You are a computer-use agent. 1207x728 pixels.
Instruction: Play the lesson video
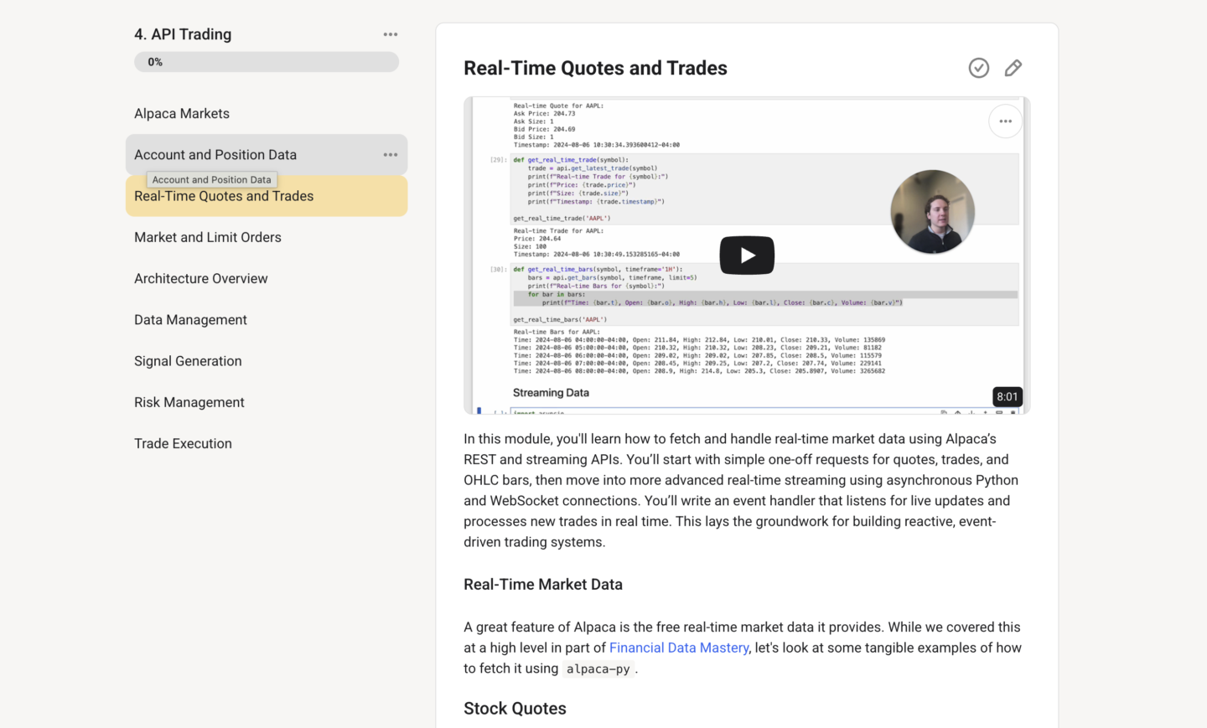coord(747,256)
